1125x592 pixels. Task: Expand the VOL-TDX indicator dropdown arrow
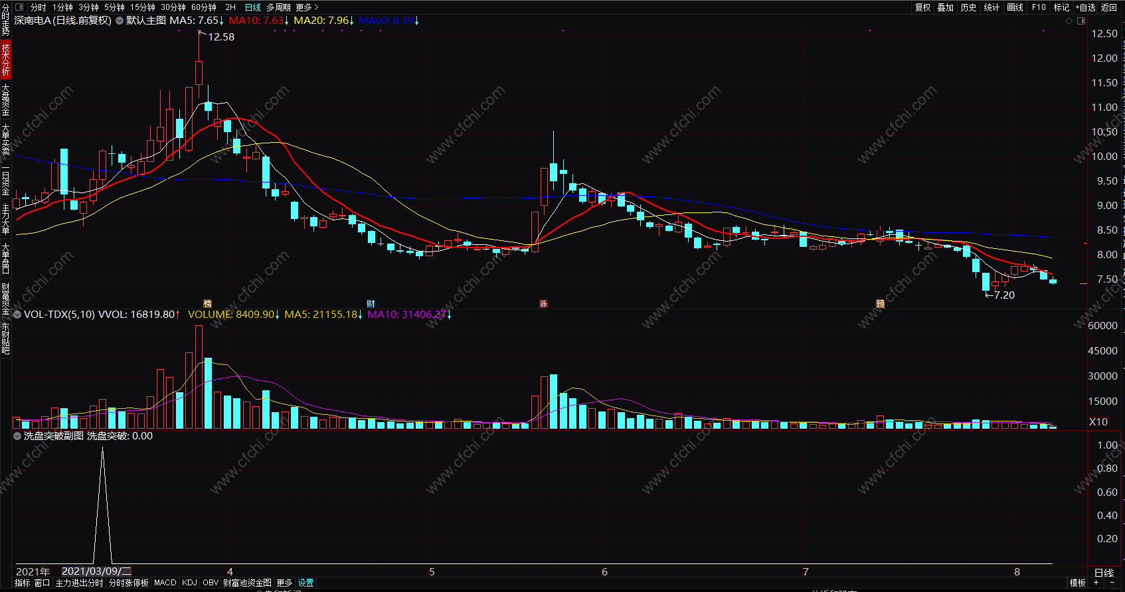click(x=18, y=315)
